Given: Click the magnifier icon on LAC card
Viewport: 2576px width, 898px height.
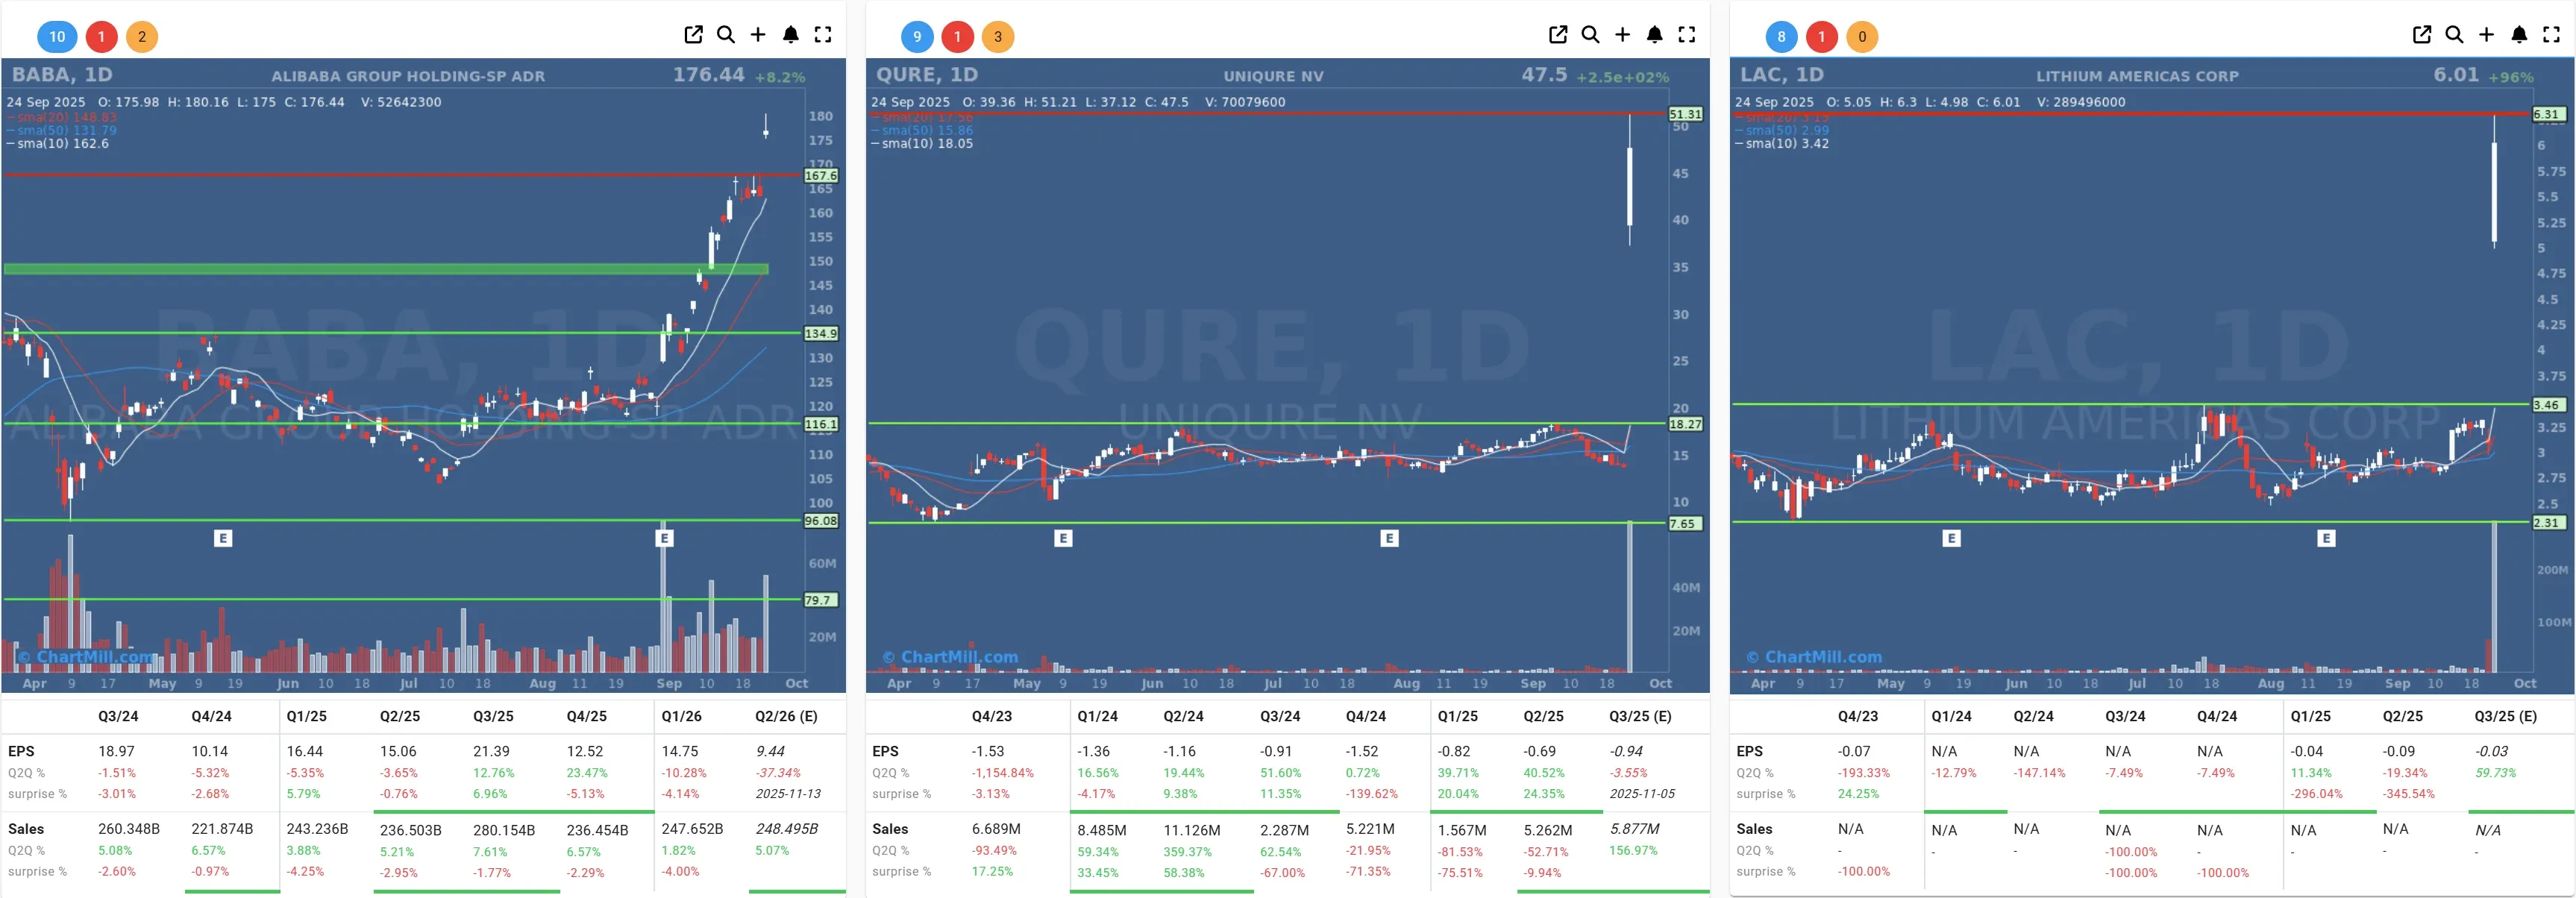Looking at the screenshot, I should (x=2454, y=35).
